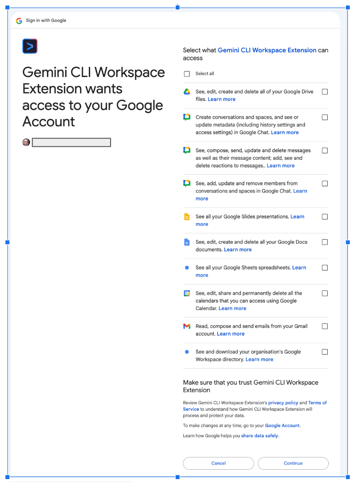The width and height of the screenshot is (355, 484).
Task: Click the Google Slides icon
Action: 187,217
